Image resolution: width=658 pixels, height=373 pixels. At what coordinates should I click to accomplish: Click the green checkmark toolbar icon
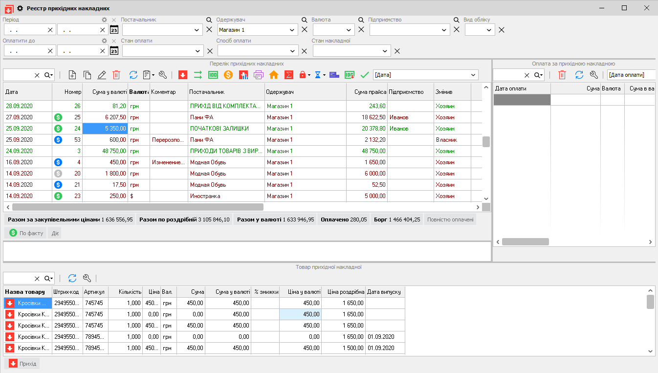click(364, 75)
